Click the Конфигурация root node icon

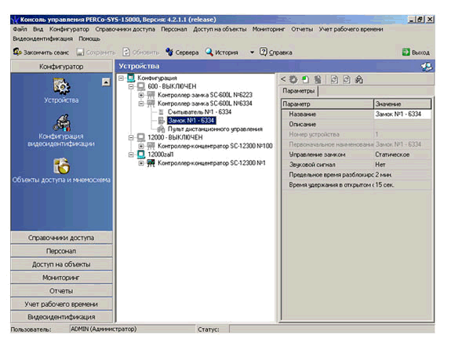click(x=131, y=78)
